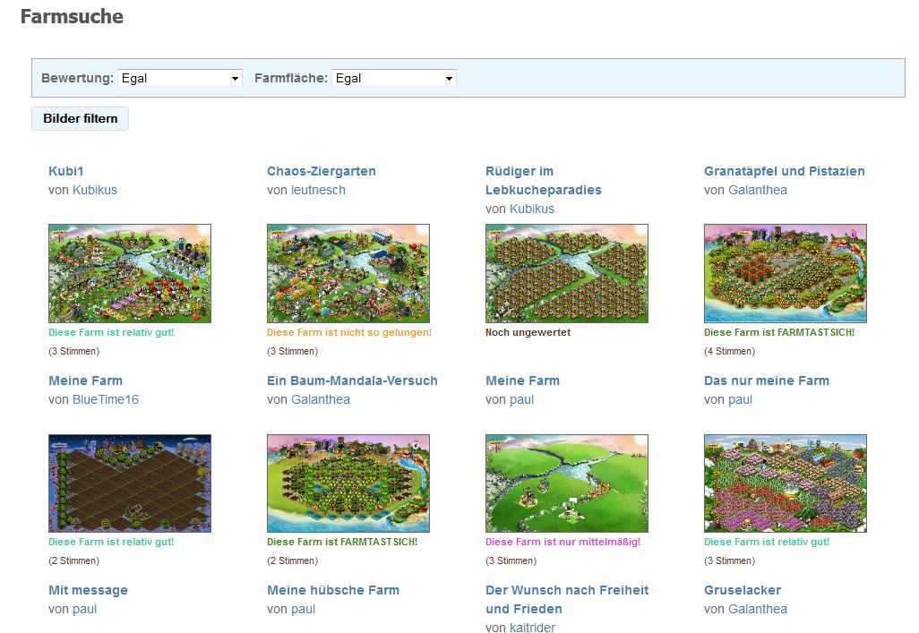The height and width of the screenshot is (633, 919).
Task: Open Ein Baum-Mandala-Versuch farm link
Action: 352,381
